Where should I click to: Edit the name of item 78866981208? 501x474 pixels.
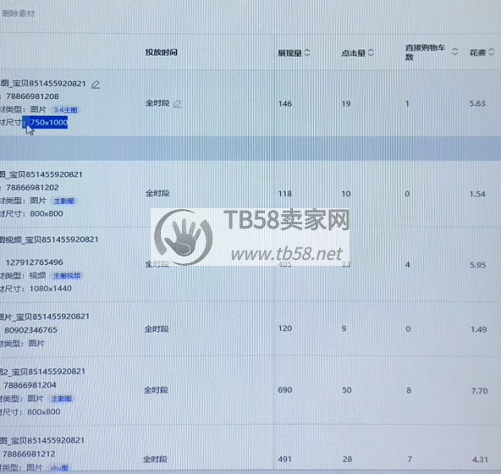96,85
